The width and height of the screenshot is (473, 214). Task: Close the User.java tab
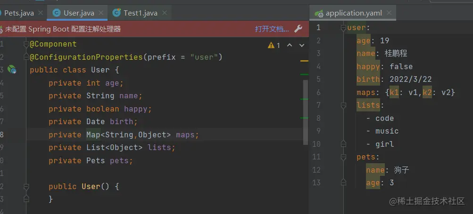101,13
